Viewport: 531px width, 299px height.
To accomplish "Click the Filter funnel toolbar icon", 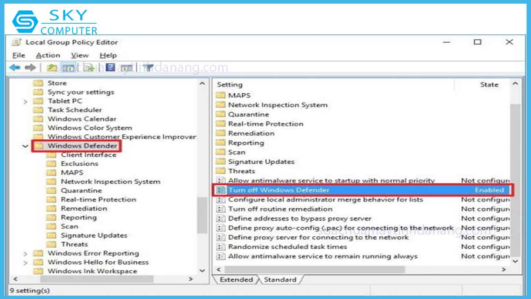I will click(x=149, y=68).
